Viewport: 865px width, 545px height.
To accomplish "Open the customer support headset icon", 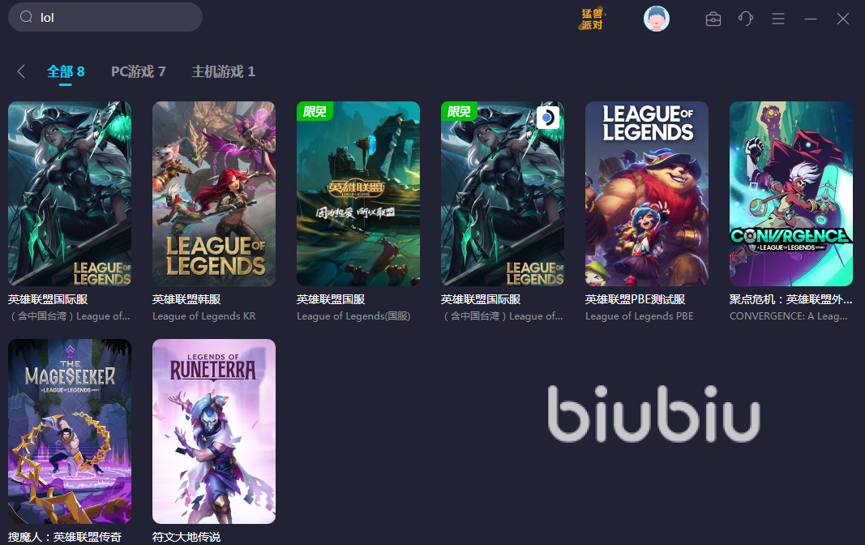I will [x=746, y=19].
